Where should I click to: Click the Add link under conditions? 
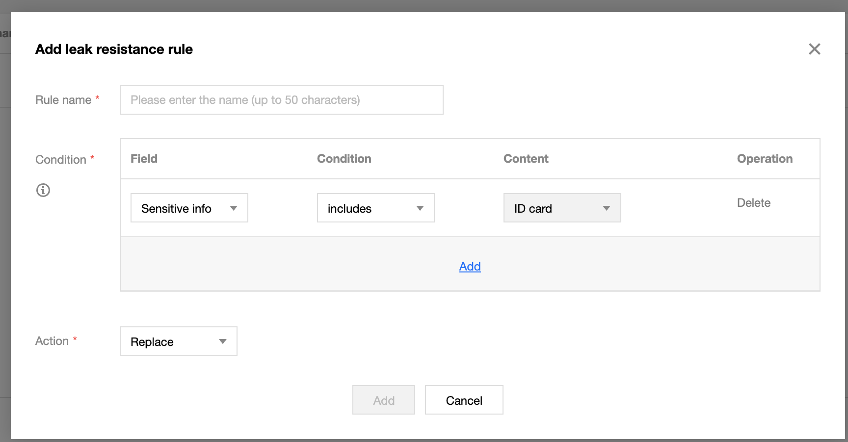pos(470,267)
